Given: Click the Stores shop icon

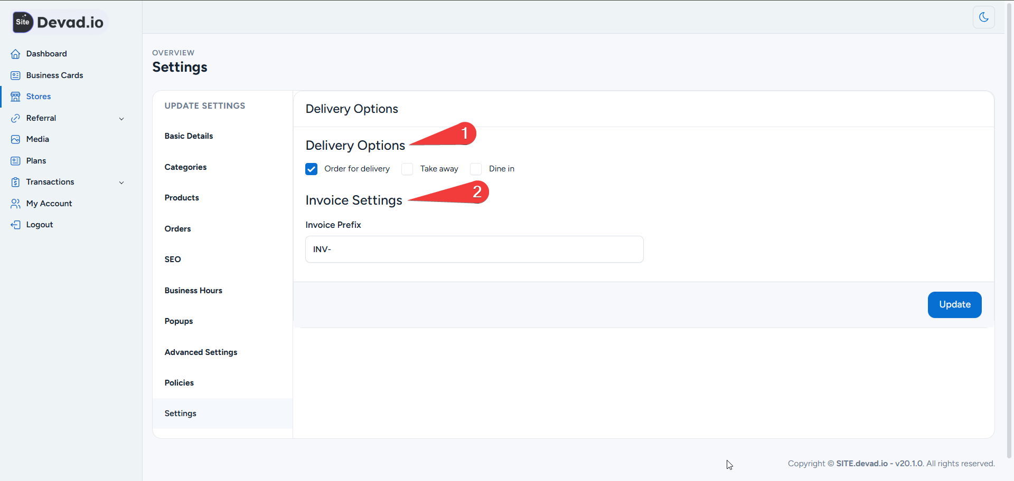Looking at the screenshot, I should [15, 97].
